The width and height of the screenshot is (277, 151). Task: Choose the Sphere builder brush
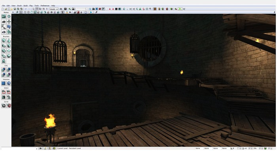point(9,56)
